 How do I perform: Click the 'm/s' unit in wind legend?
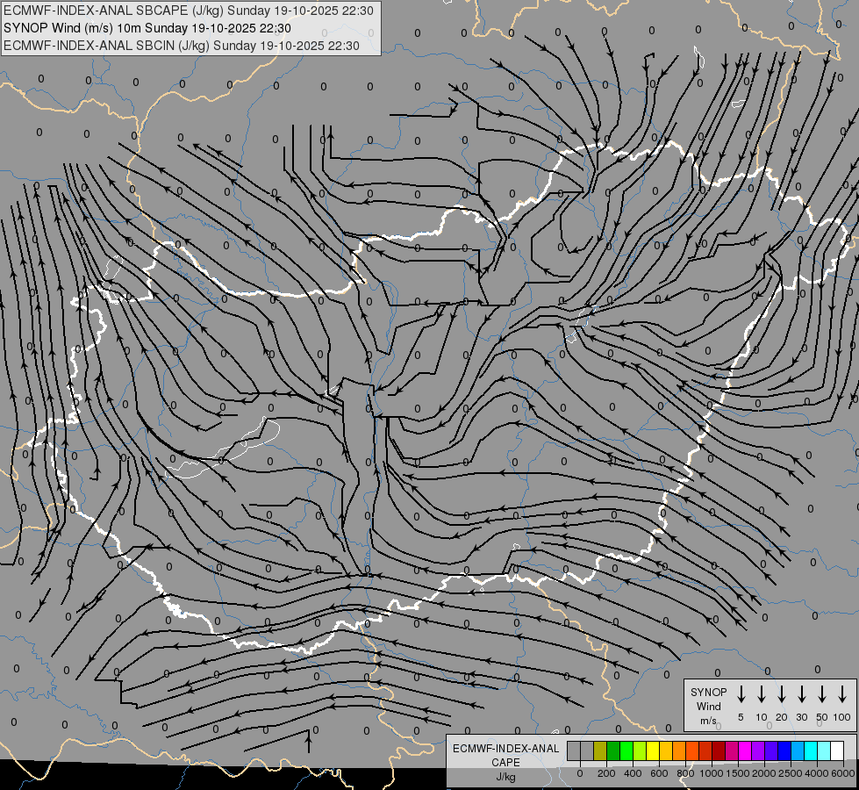[x=708, y=721]
